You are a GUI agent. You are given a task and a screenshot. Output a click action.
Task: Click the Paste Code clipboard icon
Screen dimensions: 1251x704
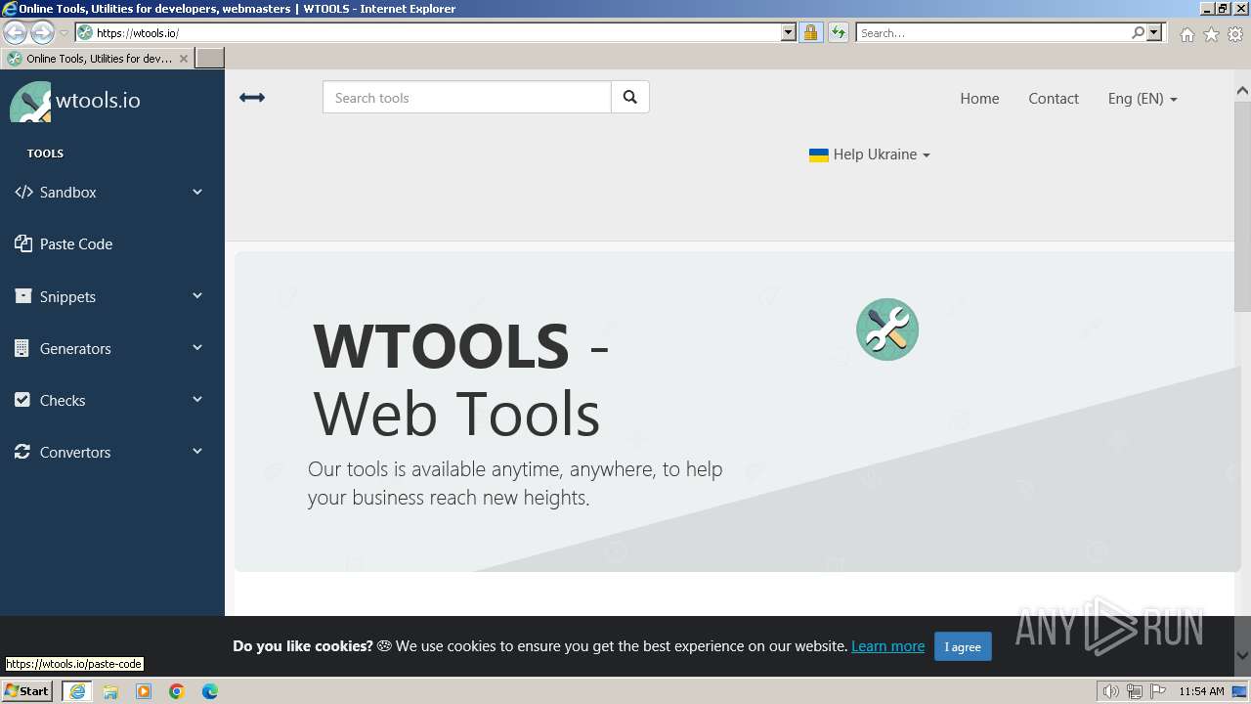(x=23, y=243)
